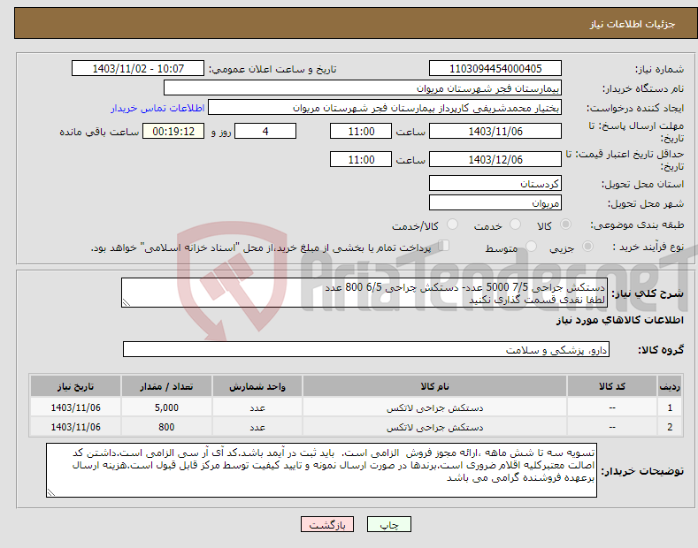Click the واحد شمارش column header
This screenshot has width=698, height=548.
(x=257, y=386)
